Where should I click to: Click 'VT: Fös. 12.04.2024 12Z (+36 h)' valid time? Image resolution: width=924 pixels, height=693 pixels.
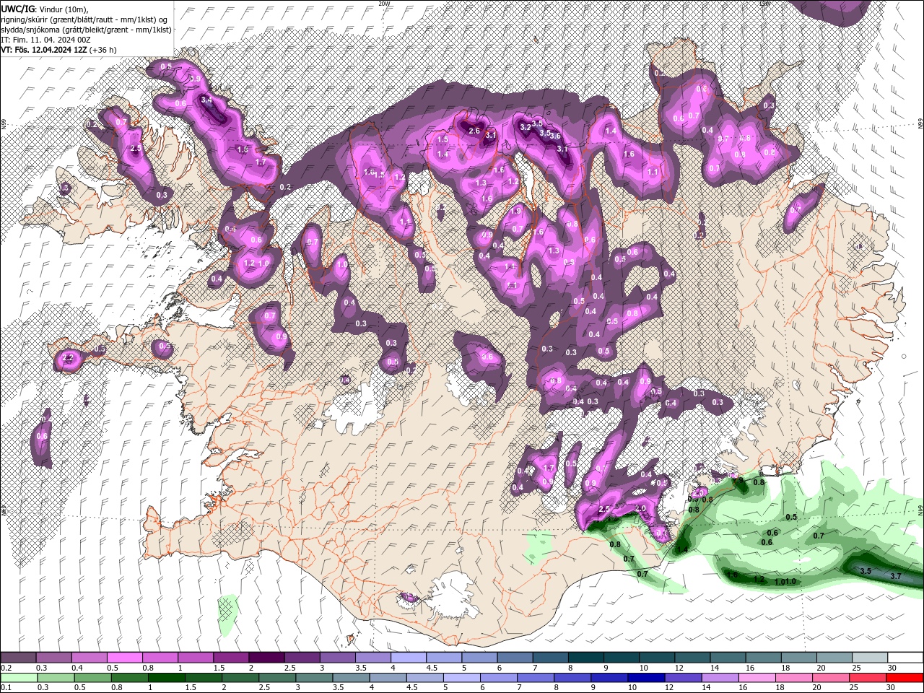click(58, 50)
